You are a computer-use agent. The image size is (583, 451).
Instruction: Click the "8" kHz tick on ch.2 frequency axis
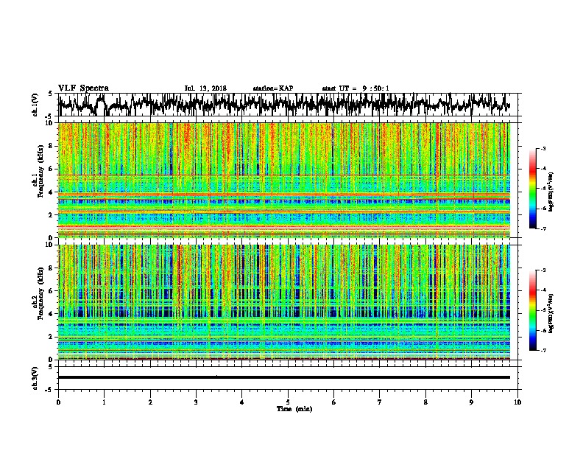tap(51, 268)
